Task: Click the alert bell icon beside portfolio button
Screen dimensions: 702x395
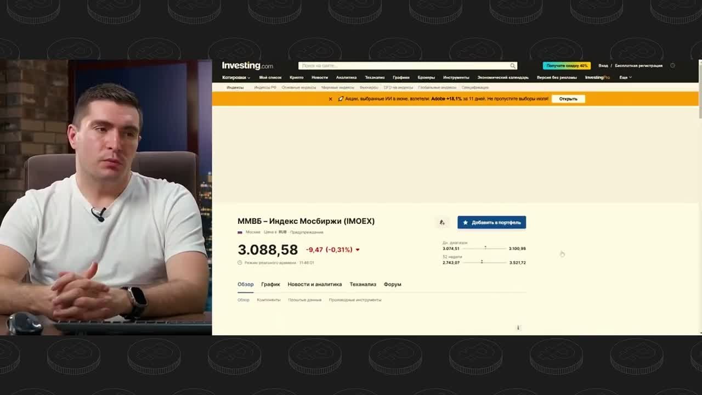Action: (x=442, y=222)
